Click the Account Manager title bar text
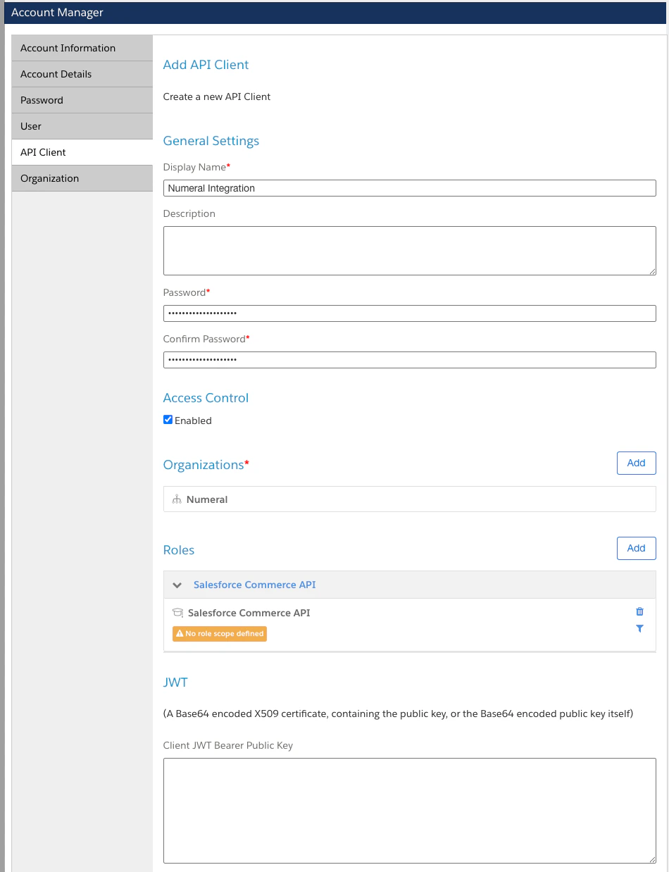Screen dimensions: 669x872 click(57, 13)
